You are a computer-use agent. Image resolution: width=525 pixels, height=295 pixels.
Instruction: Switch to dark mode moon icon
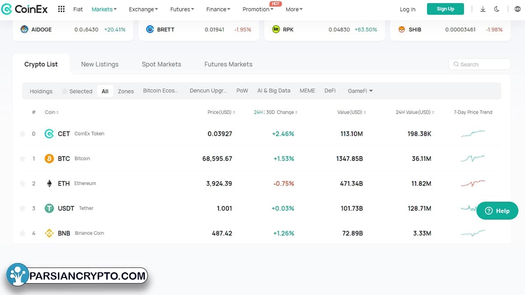(x=497, y=9)
